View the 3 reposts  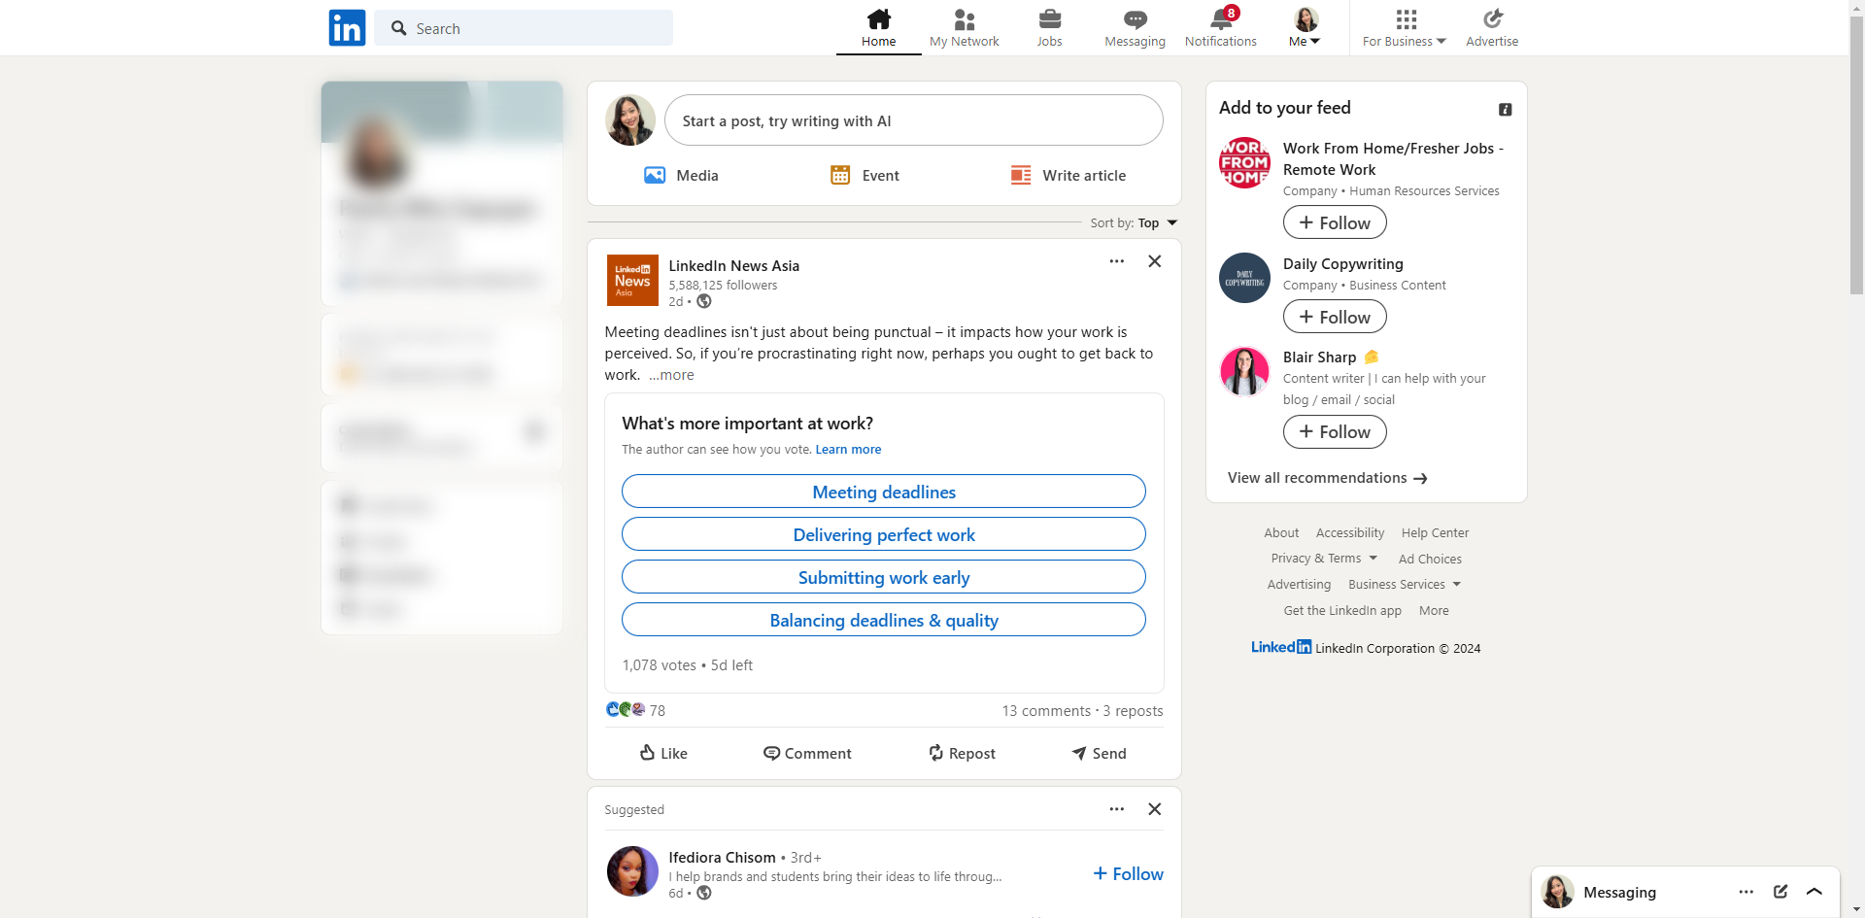pyautogui.click(x=1133, y=711)
